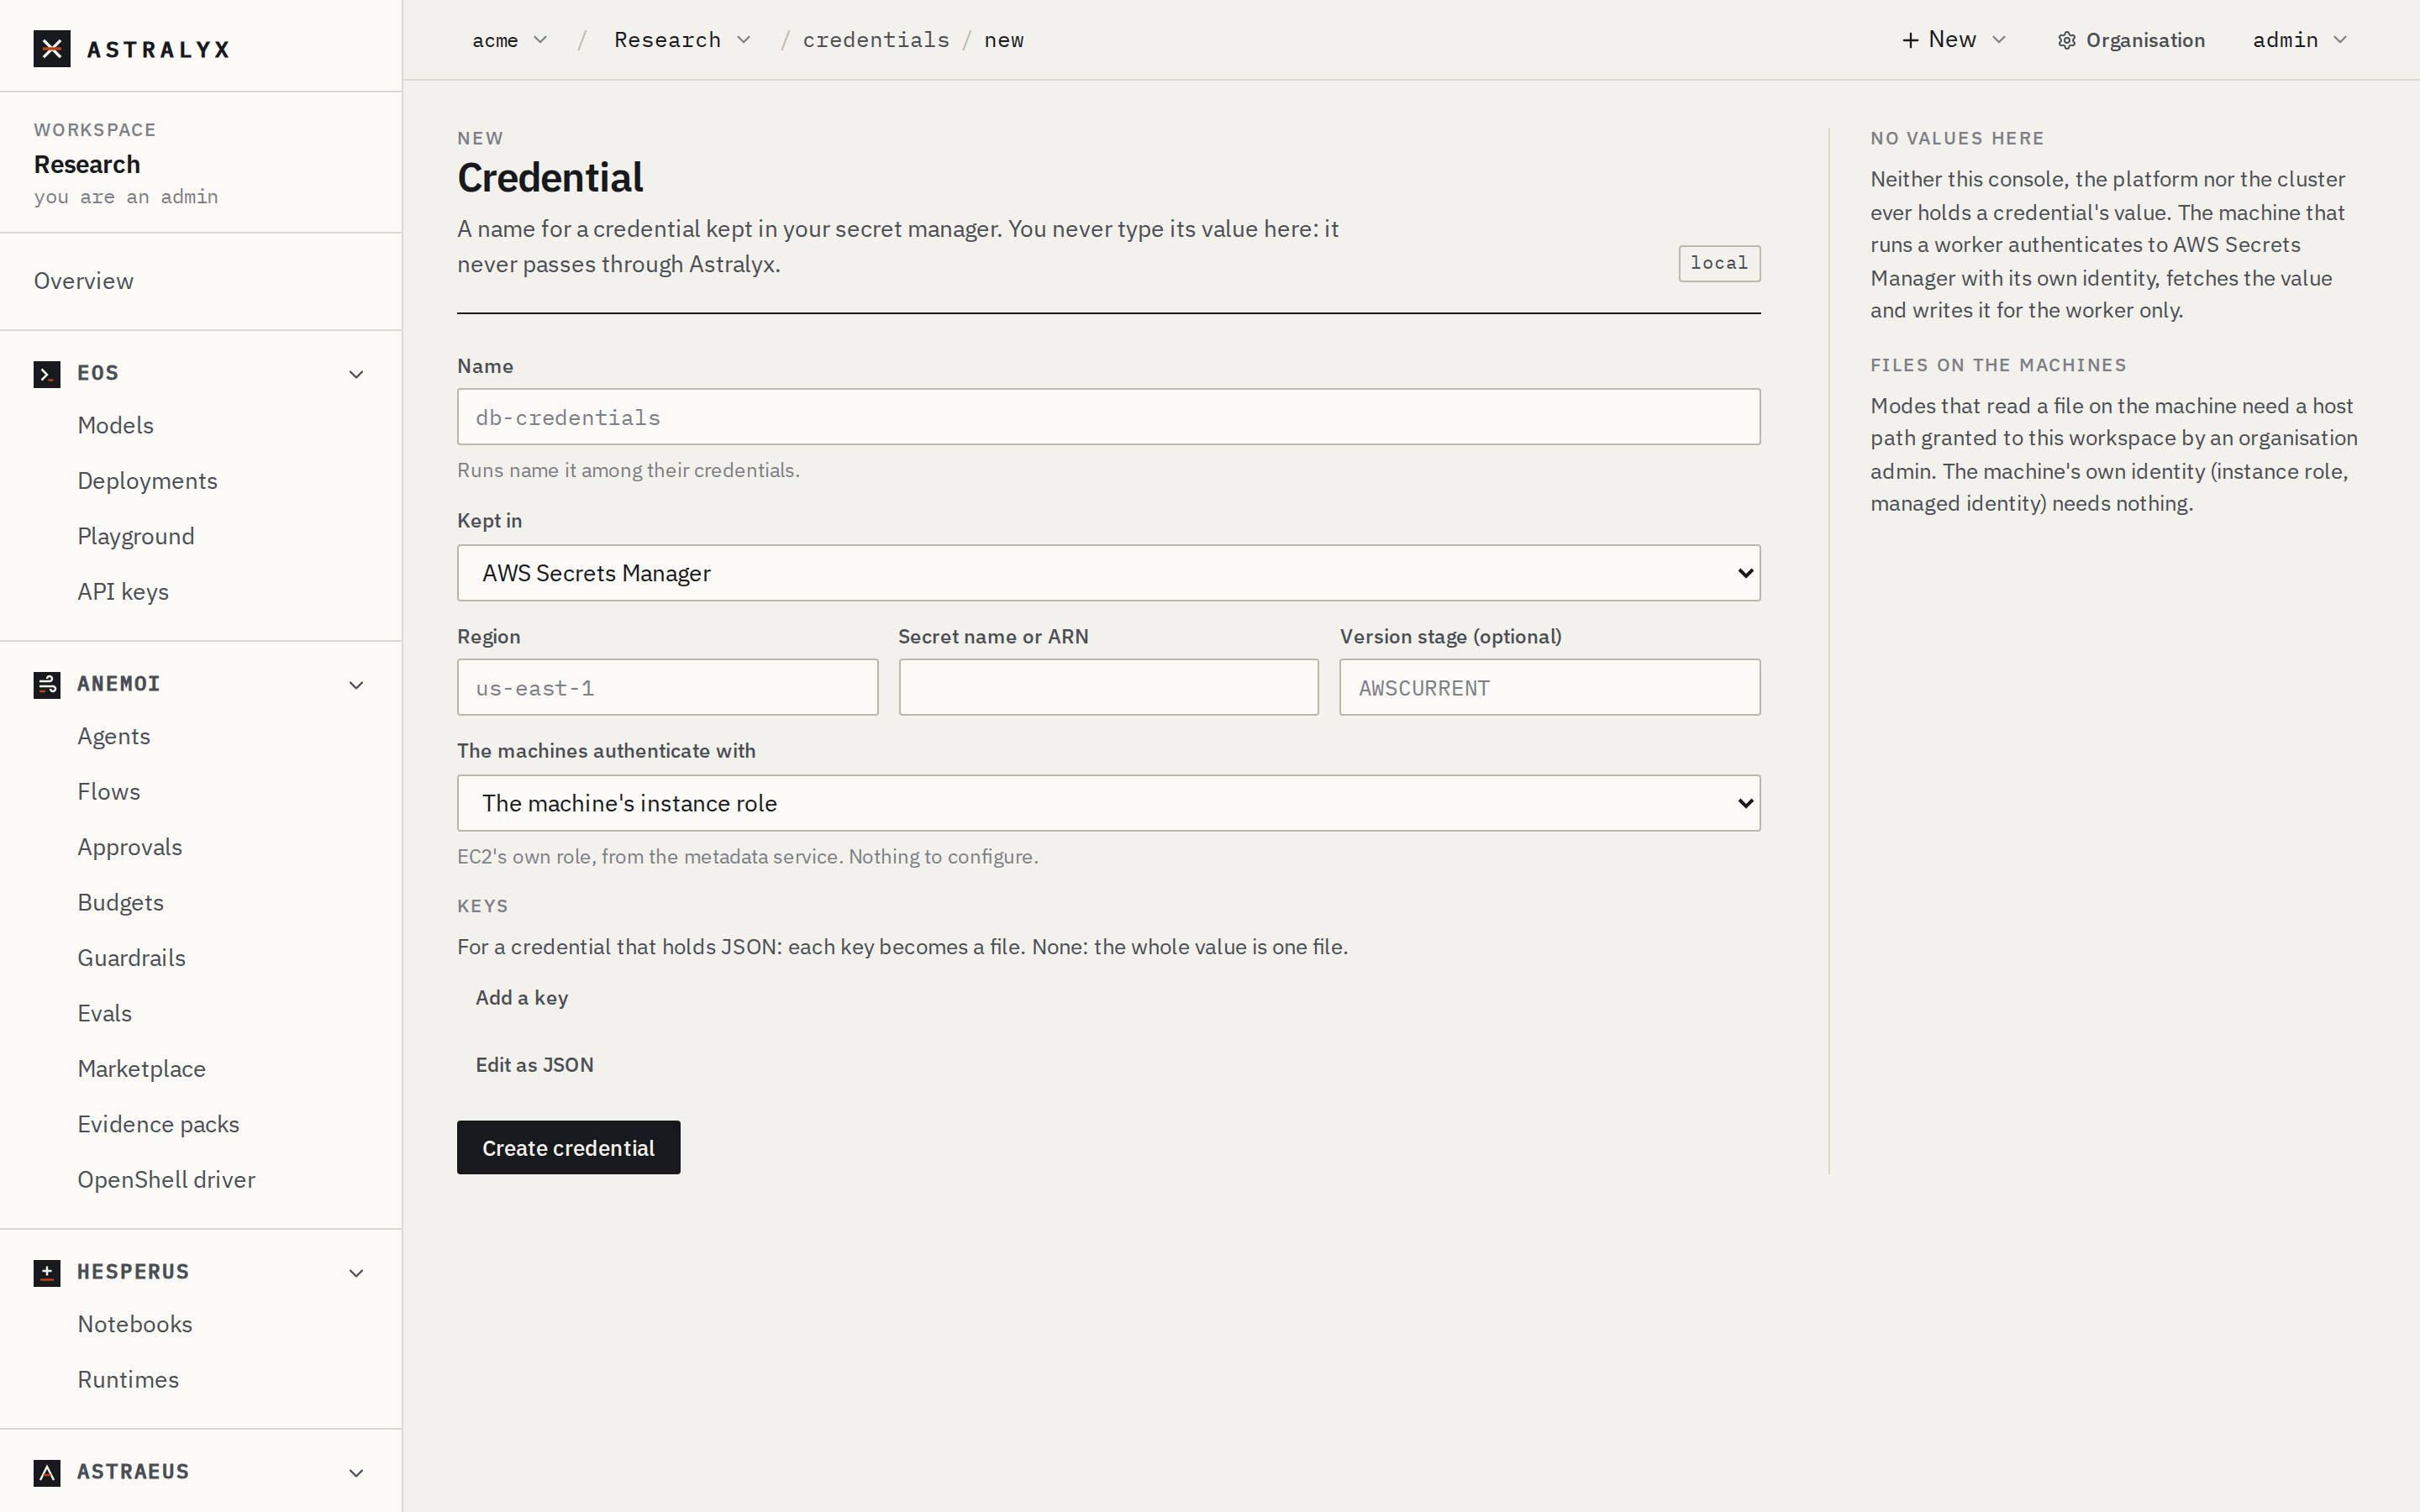Open Evals page
2420x1512 pixels.
point(105,1014)
